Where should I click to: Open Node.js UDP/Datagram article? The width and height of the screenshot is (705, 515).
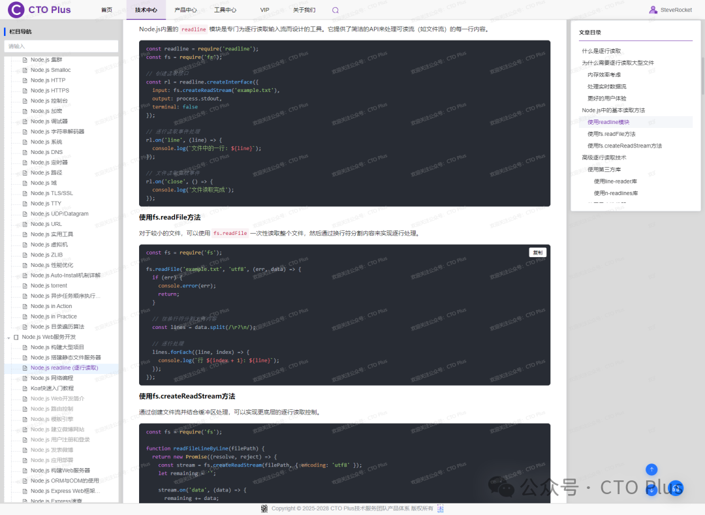[x=59, y=214]
